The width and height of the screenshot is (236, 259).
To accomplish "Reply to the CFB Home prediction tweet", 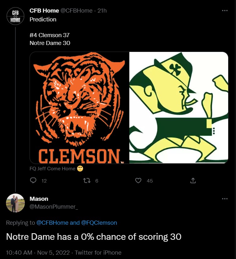I will point(33,181).
